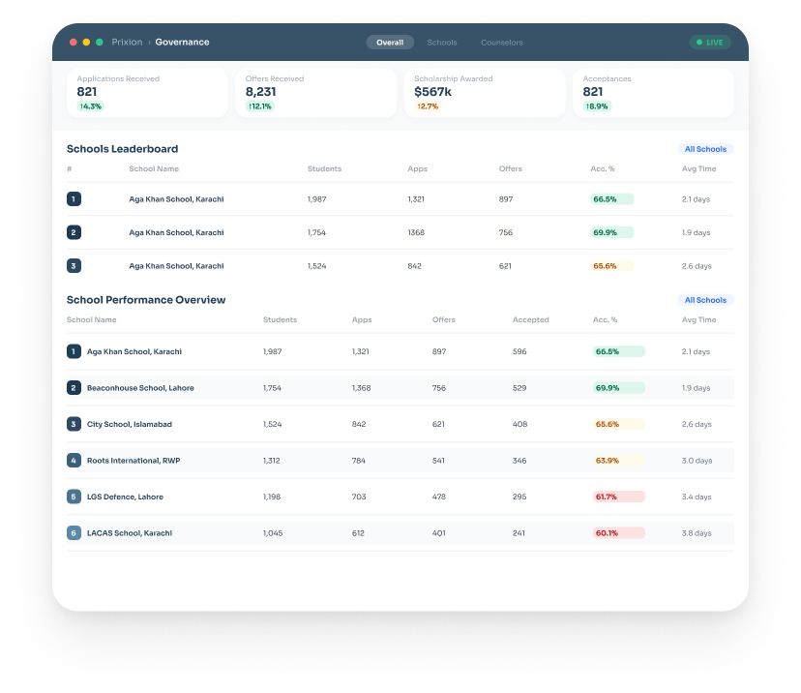Click the green maximize window dot

[100, 42]
